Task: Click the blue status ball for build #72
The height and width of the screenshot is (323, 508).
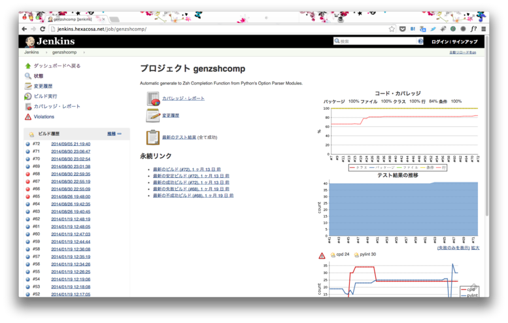Action: [x=28, y=144]
